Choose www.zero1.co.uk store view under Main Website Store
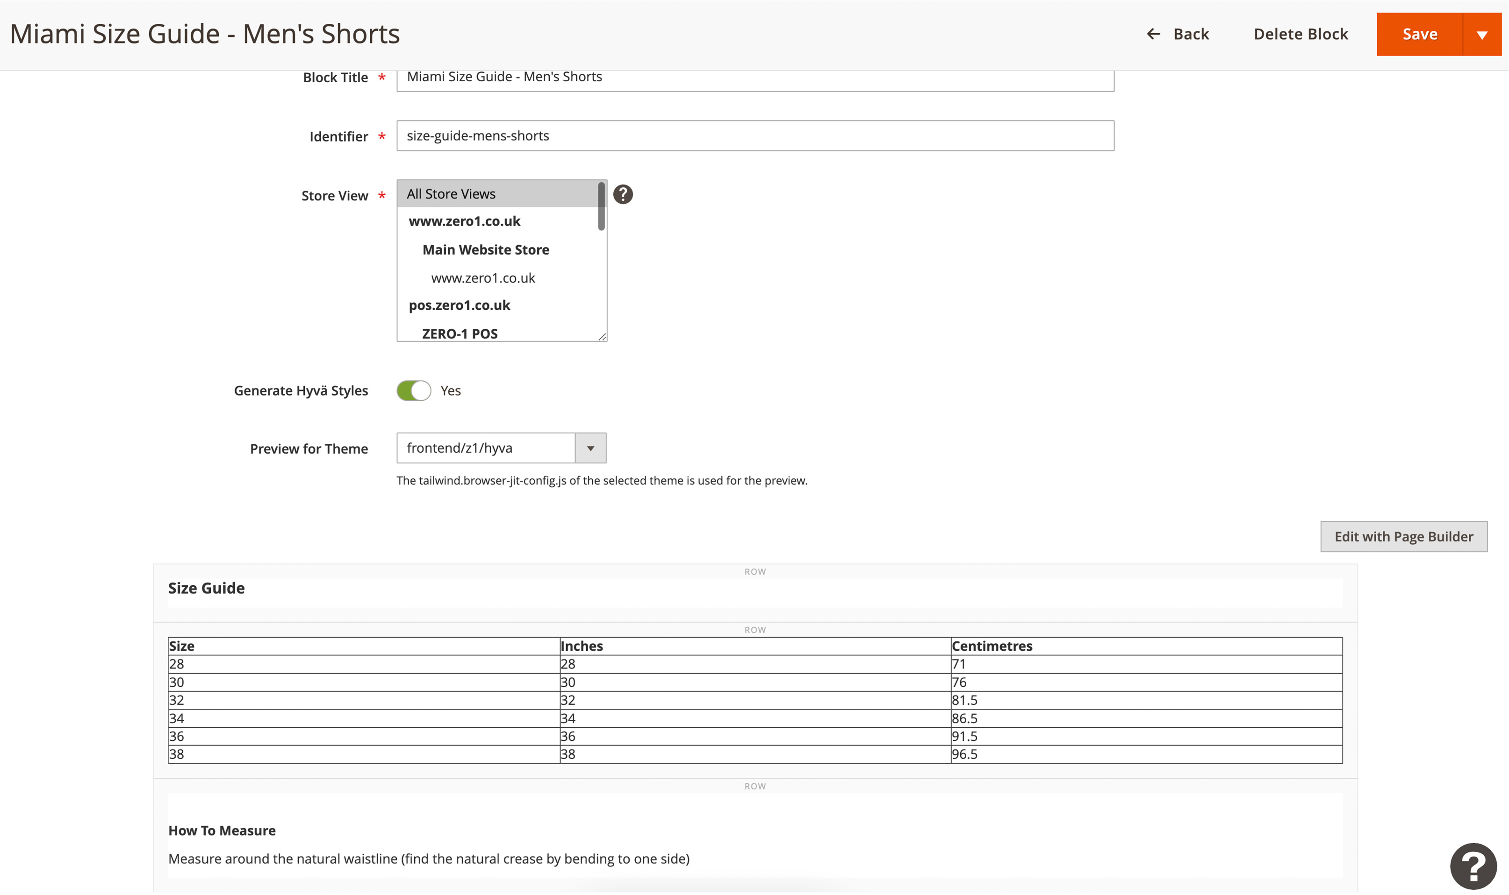The height and width of the screenshot is (895, 1509). [x=483, y=278]
